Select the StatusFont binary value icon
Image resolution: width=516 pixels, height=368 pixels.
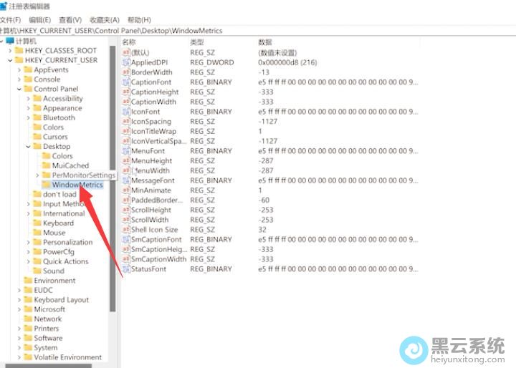point(125,269)
